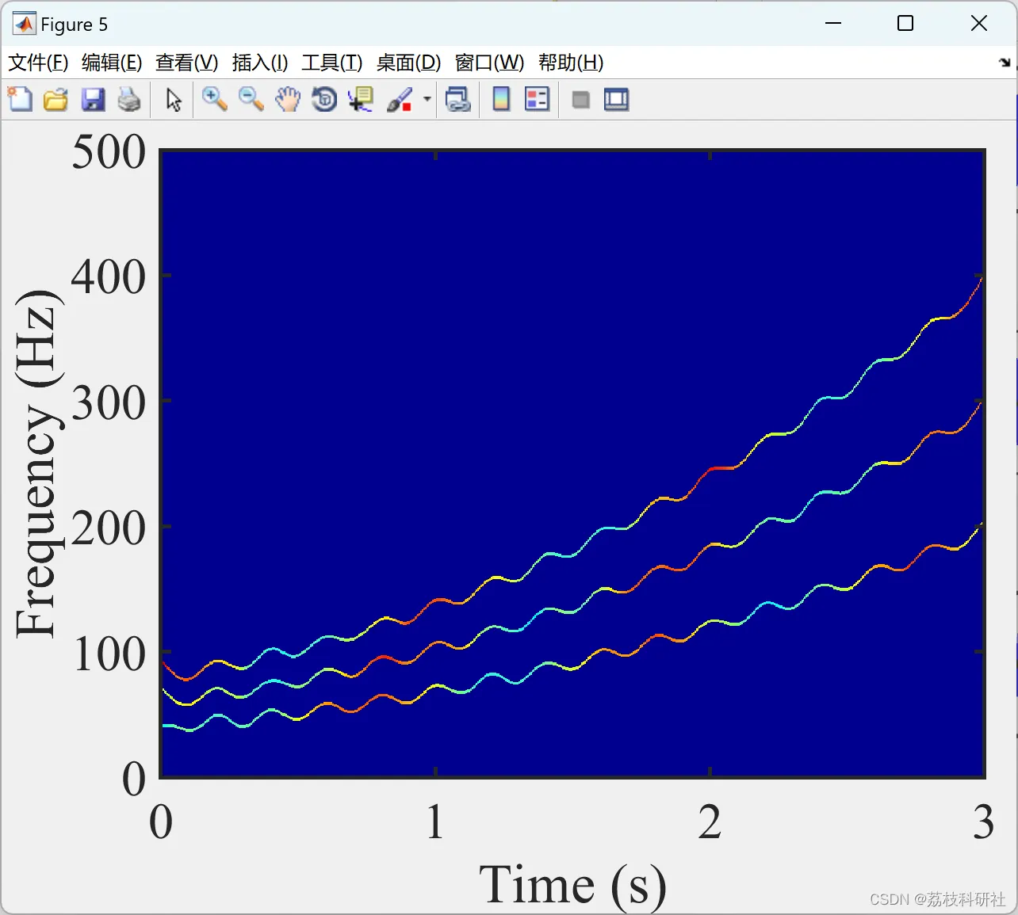
Task: Open the 帮助(H) menu
Action: click(x=571, y=63)
